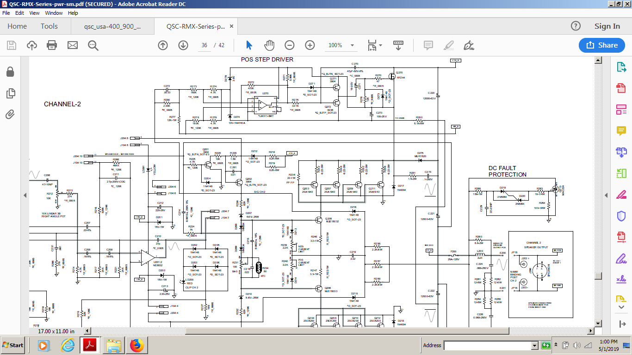Open the security lock panel icon

point(10,72)
